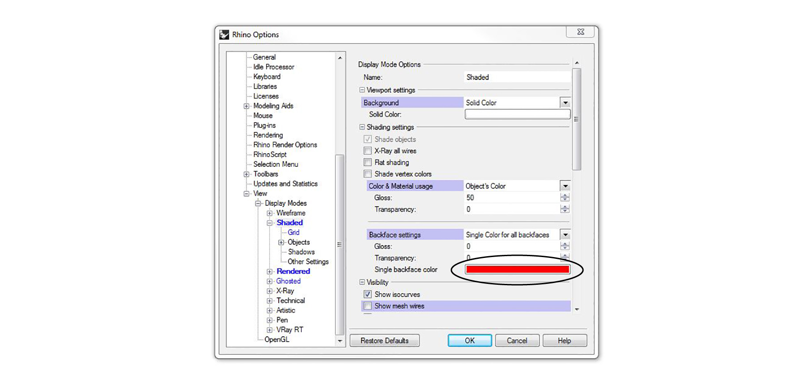Viewport: 806px width, 380px height.
Task: Open the Selection Menu page
Action: [276, 165]
